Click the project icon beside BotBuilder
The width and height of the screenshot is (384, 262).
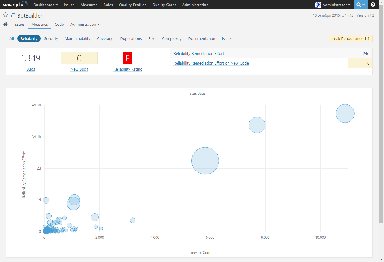[x=12, y=15]
